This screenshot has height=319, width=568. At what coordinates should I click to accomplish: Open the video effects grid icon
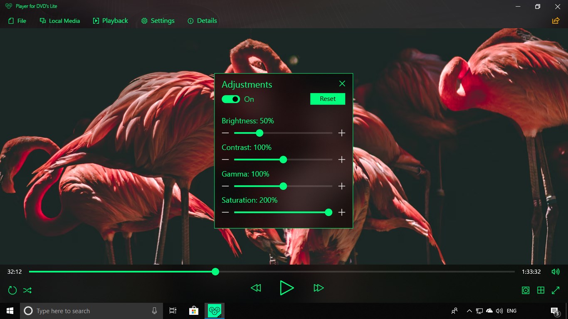[541, 290]
